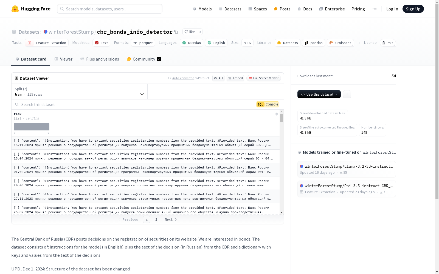
Task: Click the parquet format tag
Action: click(x=143, y=43)
